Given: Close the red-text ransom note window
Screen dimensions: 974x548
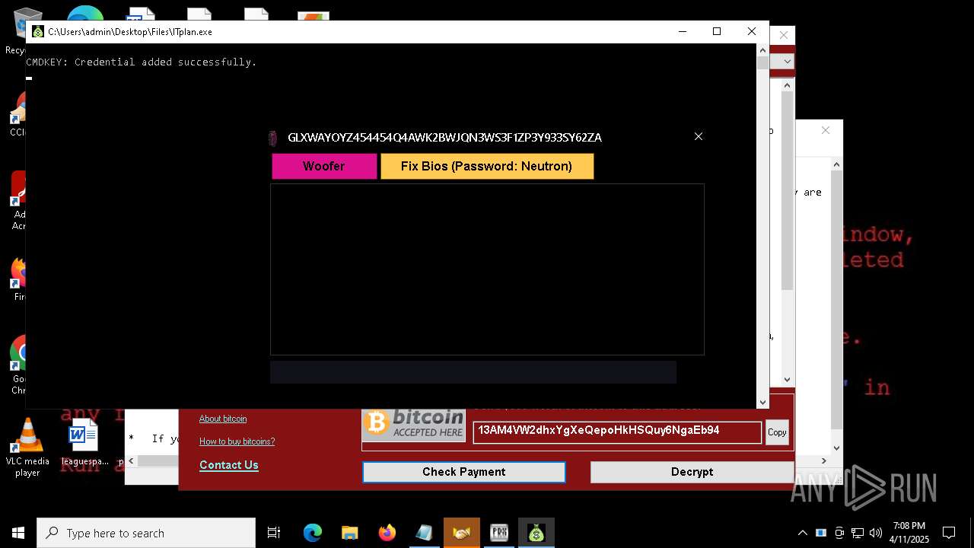Looking at the screenshot, I should coord(826,130).
